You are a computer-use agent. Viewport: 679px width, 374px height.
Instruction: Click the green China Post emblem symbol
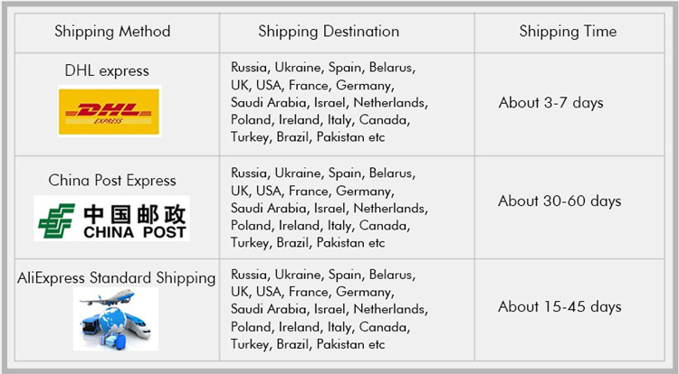pos(58,220)
